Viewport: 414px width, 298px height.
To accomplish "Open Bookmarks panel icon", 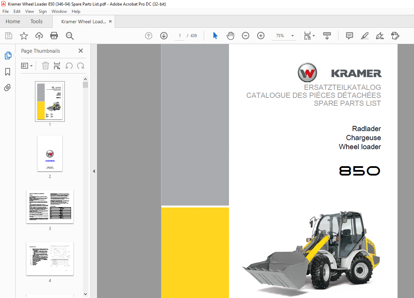I will [x=8, y=72].
